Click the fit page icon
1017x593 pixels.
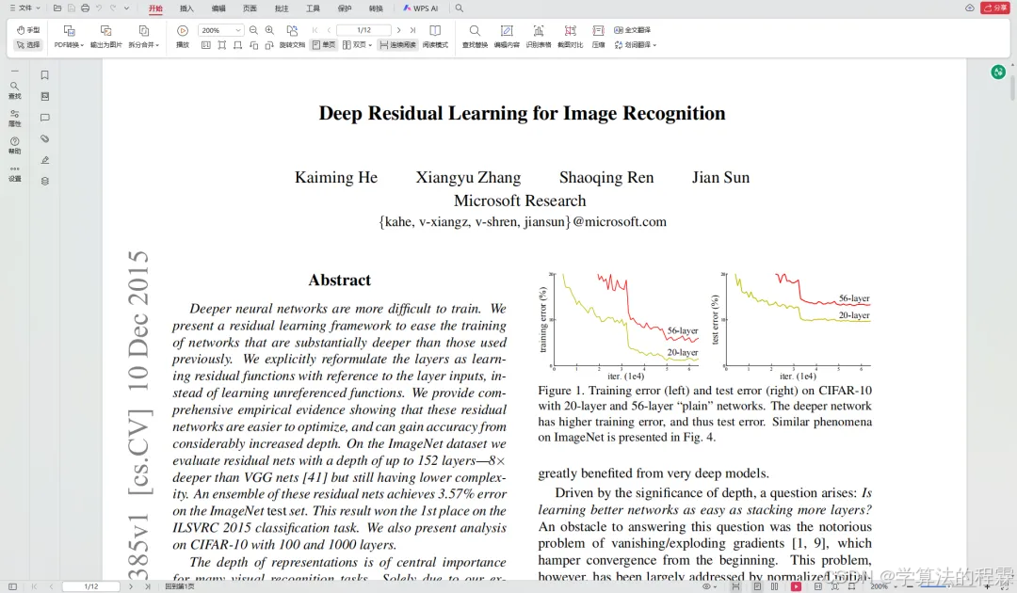pyautogui.click(x=222, y=45)
